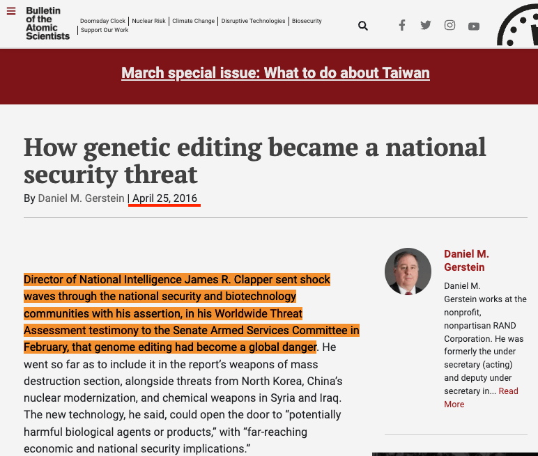This screenshot has height=456, width=538.
Task: Click the Doomsday Clock graphic in corner
Action: click(518, 26)
